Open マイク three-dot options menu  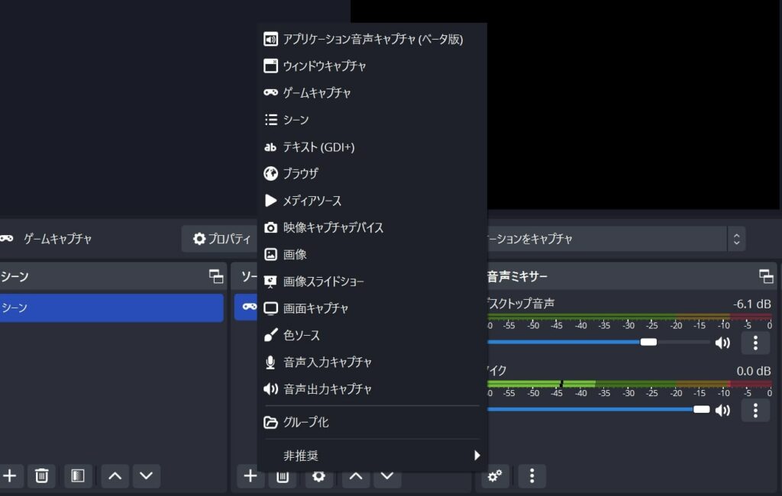coord(755,411)
